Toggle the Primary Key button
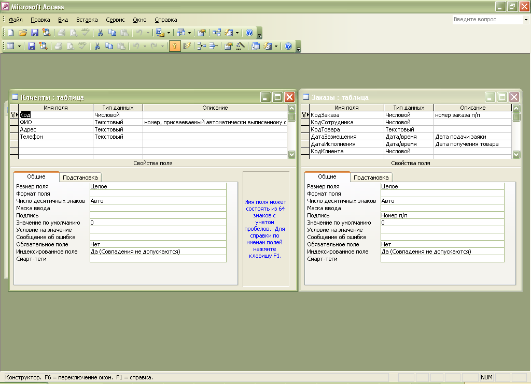The image size is (531, 384). click(x=175, y=46)
